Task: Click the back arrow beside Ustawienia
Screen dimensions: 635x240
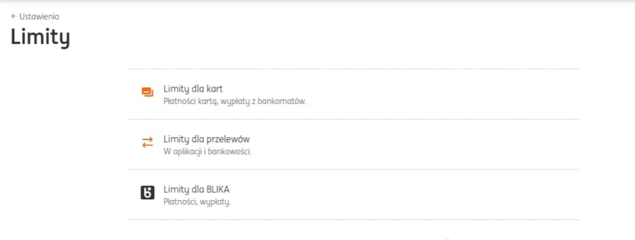Action: (14, 16)
